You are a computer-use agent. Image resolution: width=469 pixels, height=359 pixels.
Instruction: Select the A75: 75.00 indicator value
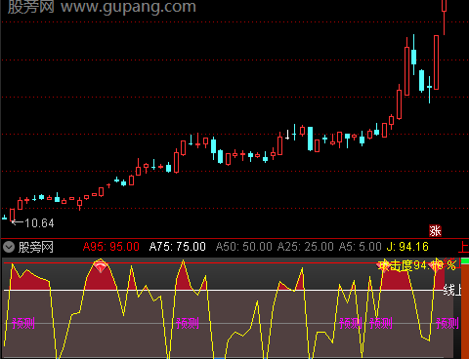click(178, 247)
